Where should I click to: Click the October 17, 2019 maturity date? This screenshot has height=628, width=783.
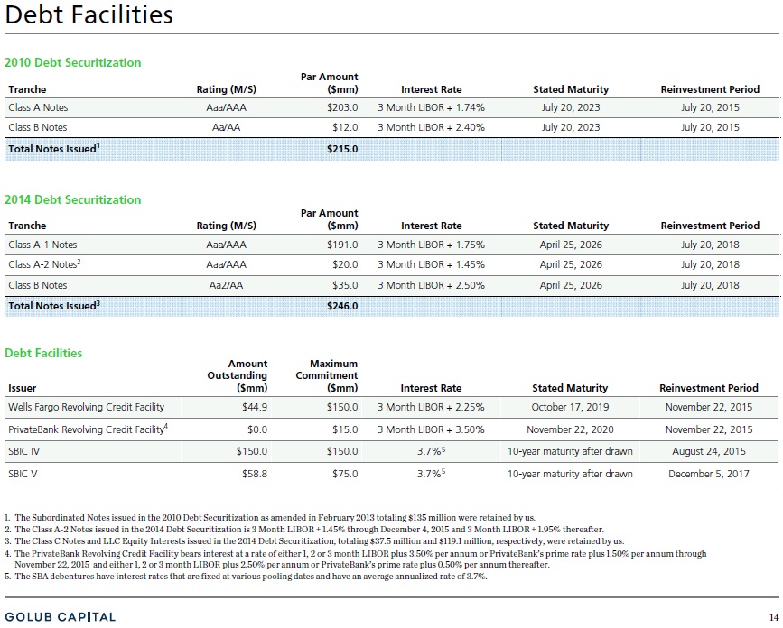(x=570, y=407)
